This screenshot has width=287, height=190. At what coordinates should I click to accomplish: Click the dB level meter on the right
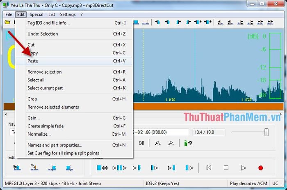[x=275, y=66]
